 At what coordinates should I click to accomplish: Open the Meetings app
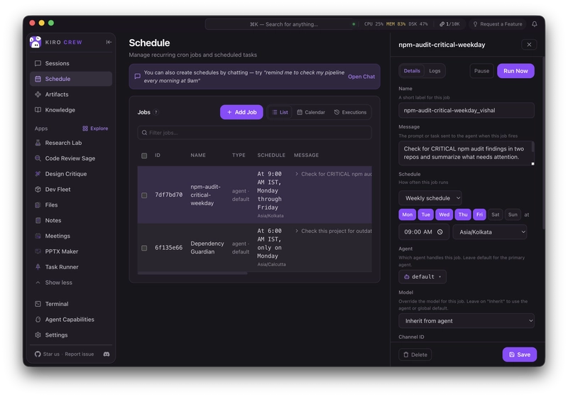point(71,236)
